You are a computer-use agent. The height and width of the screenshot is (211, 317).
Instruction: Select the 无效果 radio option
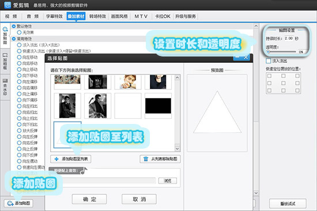pyautogui.click(x=19, y=32)
